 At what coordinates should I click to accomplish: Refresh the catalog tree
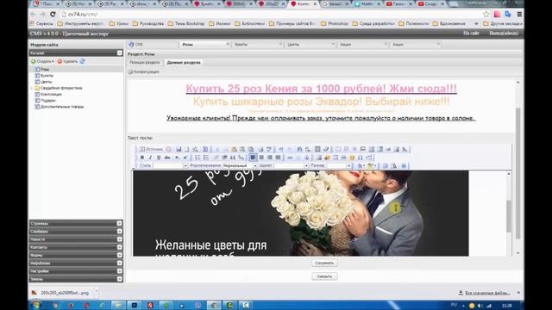(x=83, y=61)
